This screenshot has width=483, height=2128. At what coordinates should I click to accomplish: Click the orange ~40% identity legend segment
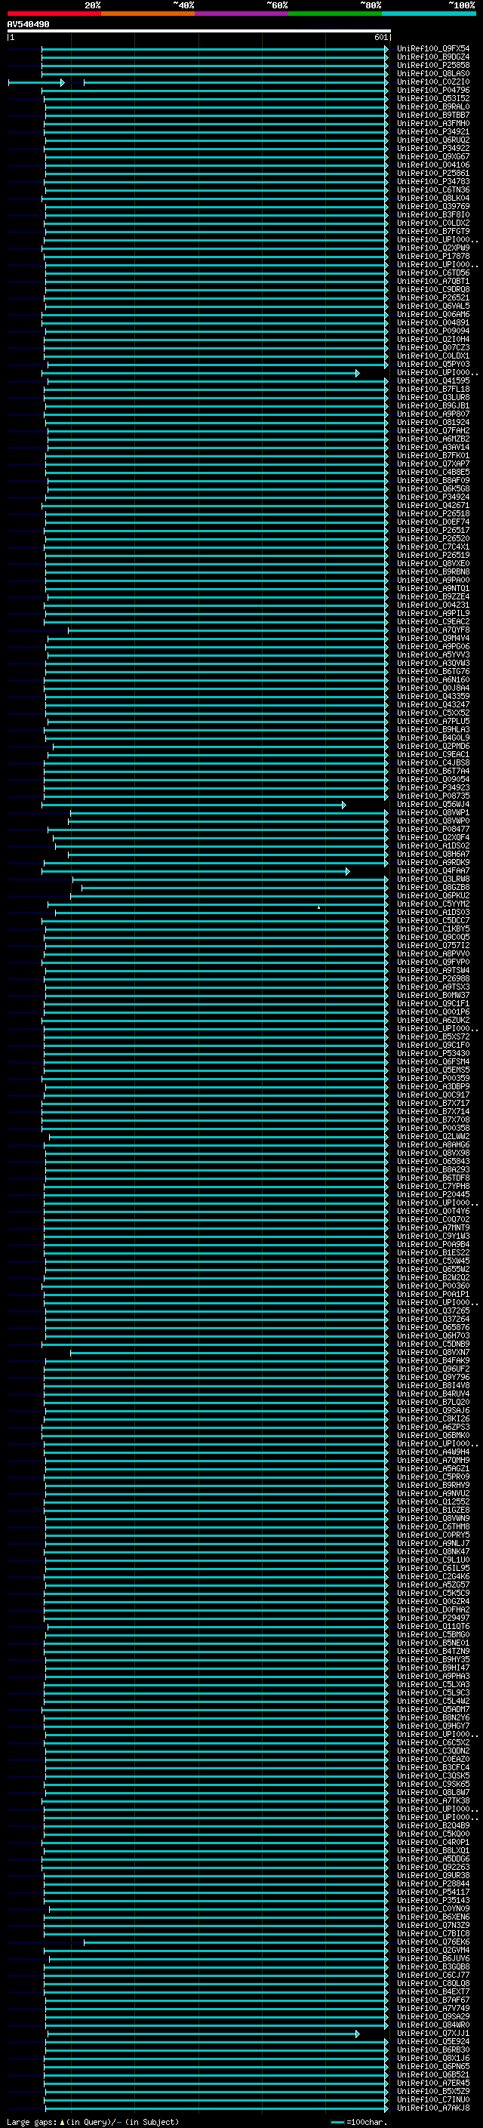pyautogui.click(x=148, y=14)
